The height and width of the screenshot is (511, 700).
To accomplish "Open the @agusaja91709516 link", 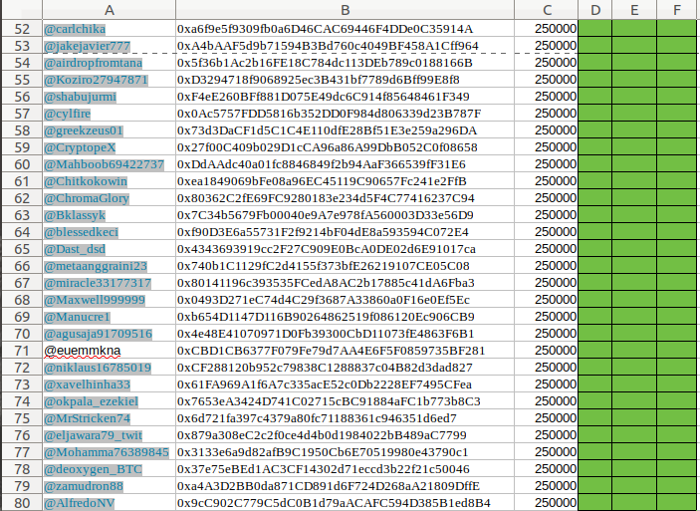I will pos(99,334).
